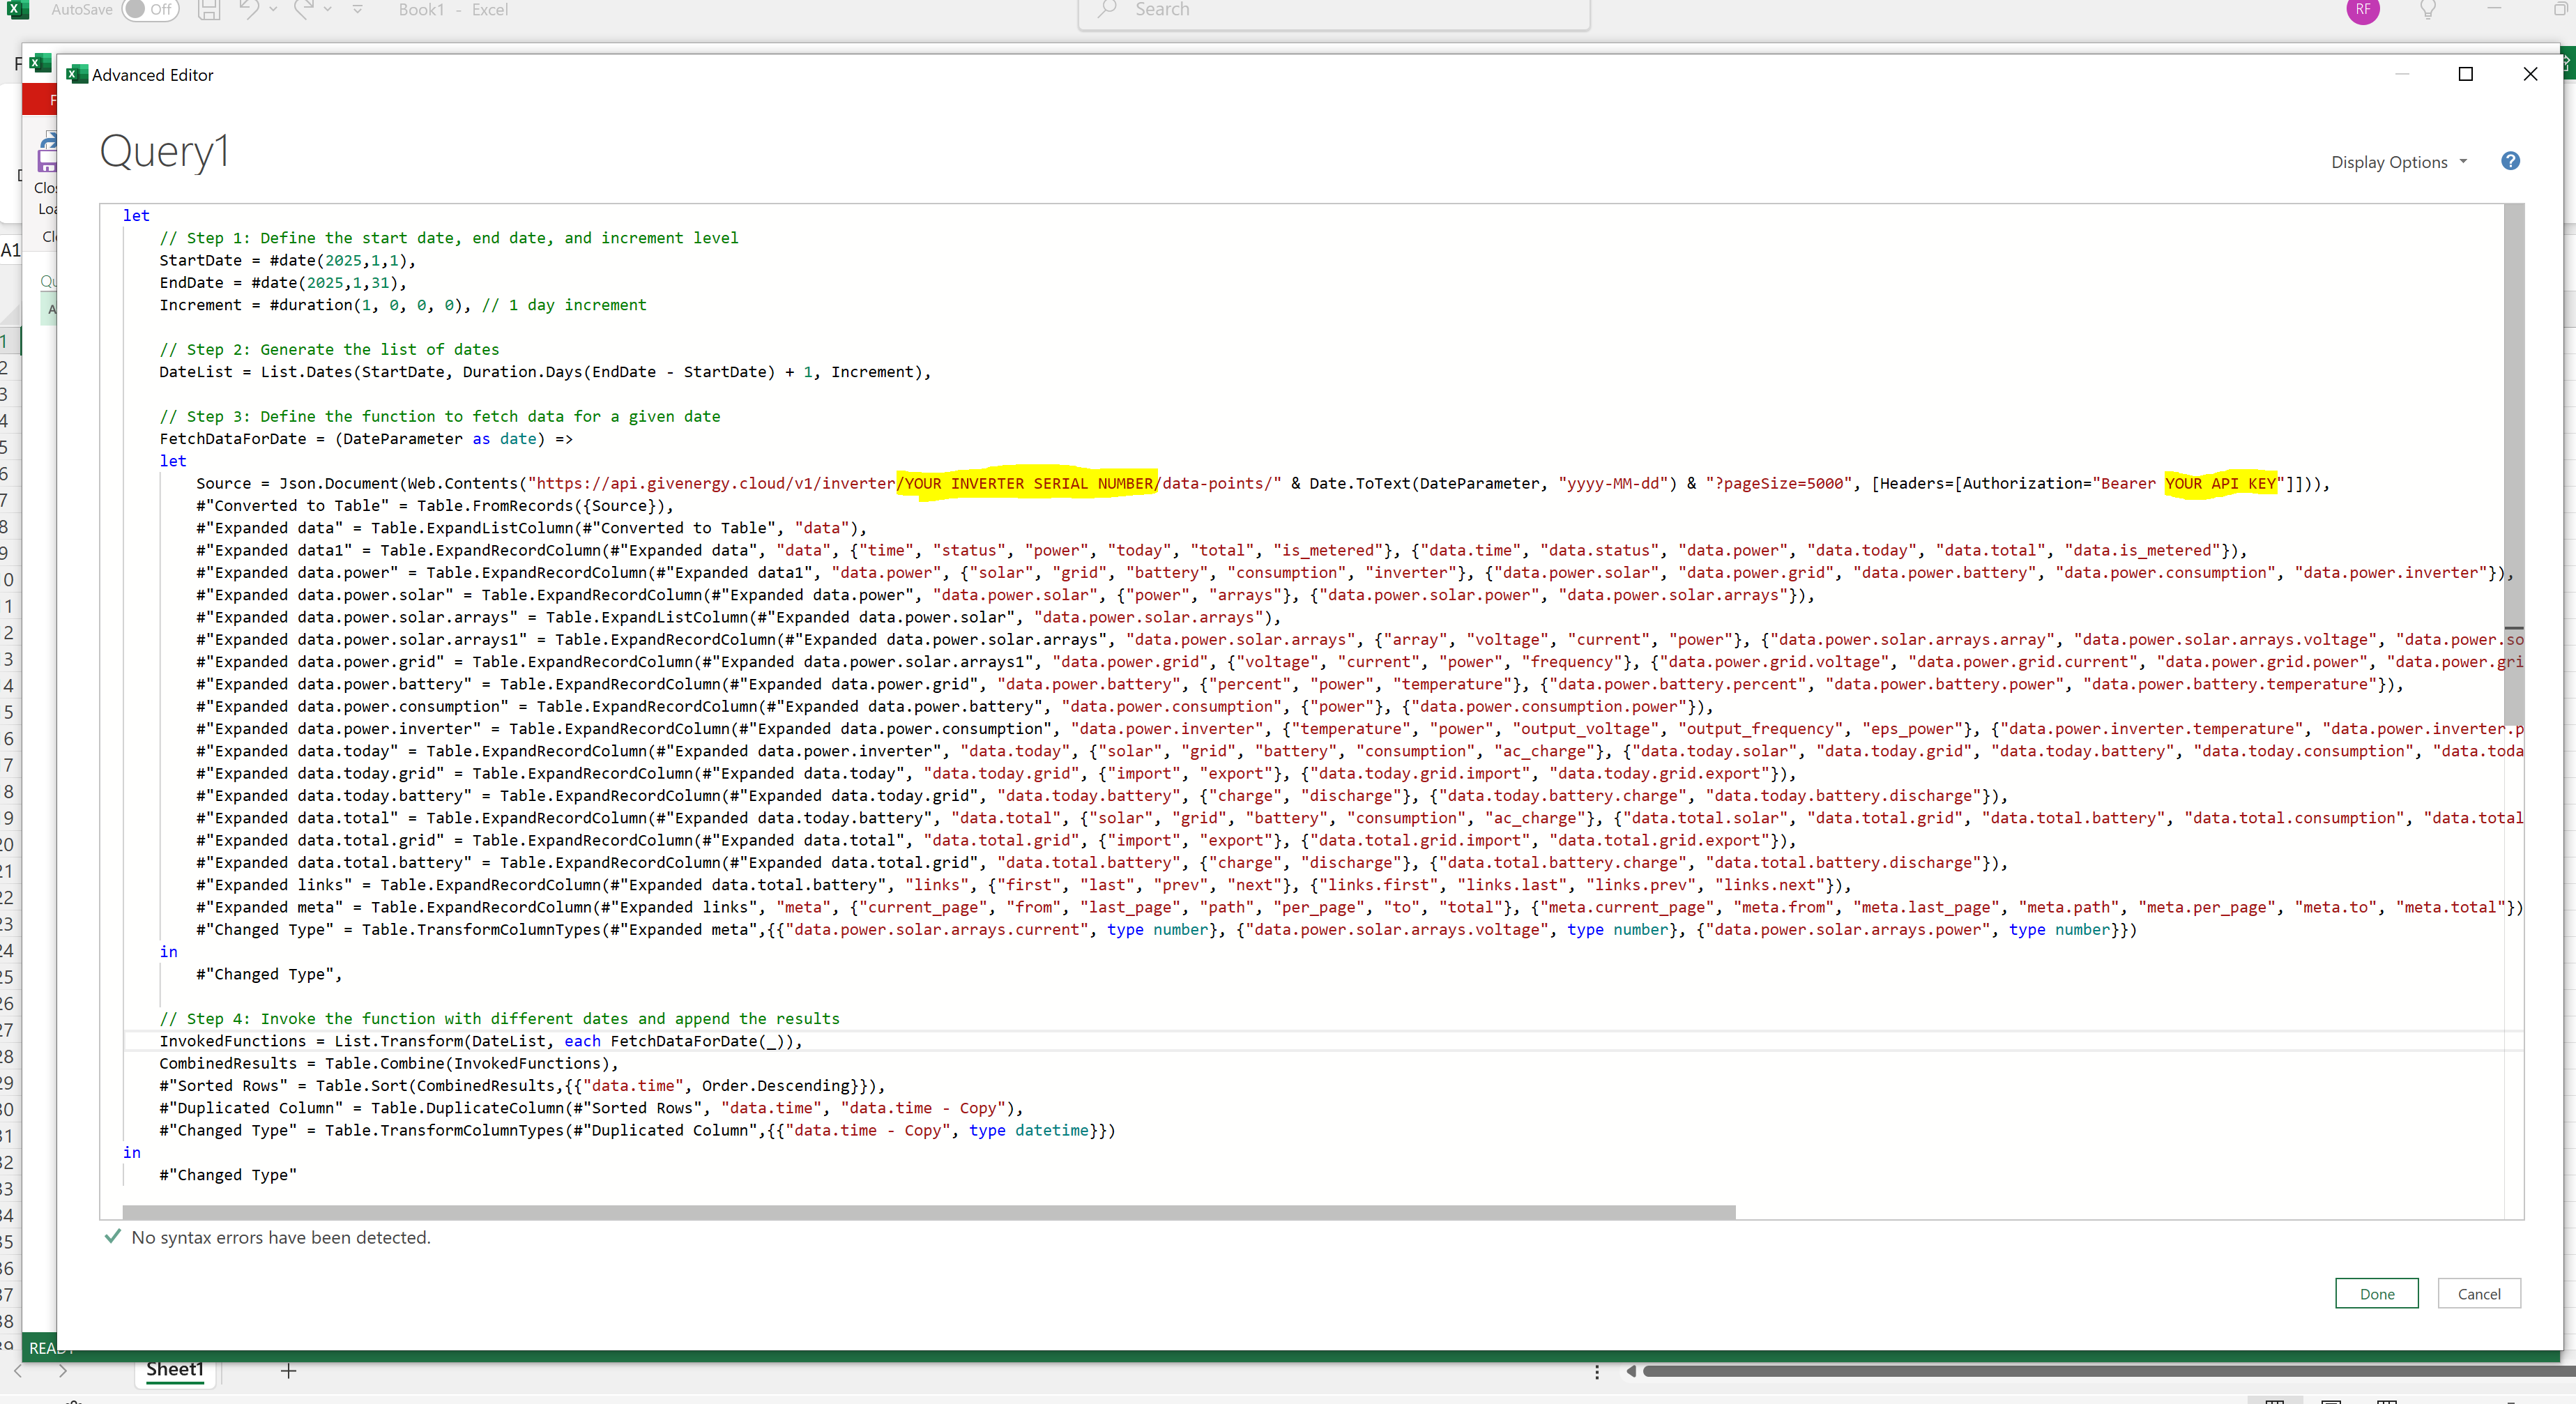Click the blue help question mark icon

tap(2510, 161)
